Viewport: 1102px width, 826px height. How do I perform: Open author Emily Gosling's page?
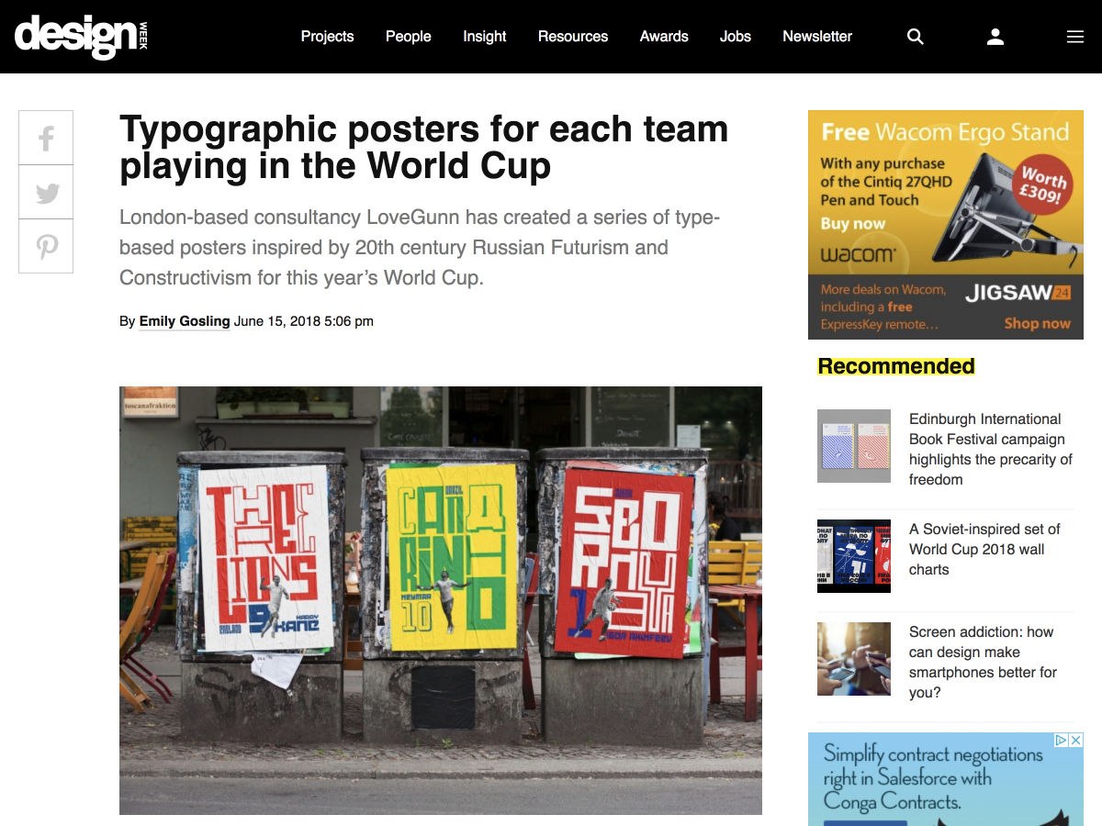(185, 321)
